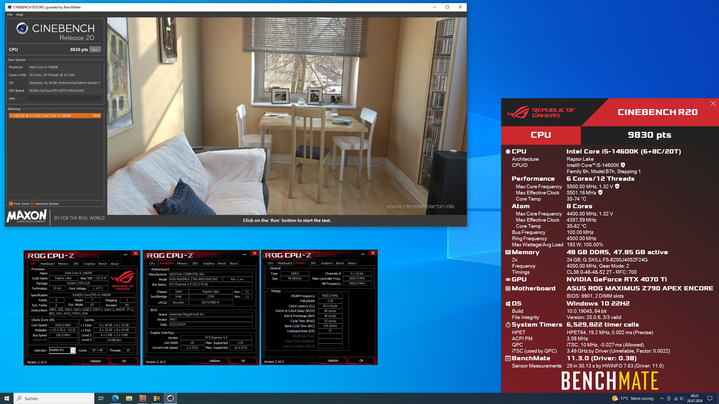Image resolution: width=719 pixels, height=404 pixels.
Task: Open SPD tab in Mainboard CPU-Z window
Action: [x=195, y=263]
